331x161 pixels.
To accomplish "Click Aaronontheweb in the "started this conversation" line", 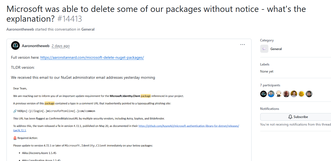I will (x=20, y=29).
